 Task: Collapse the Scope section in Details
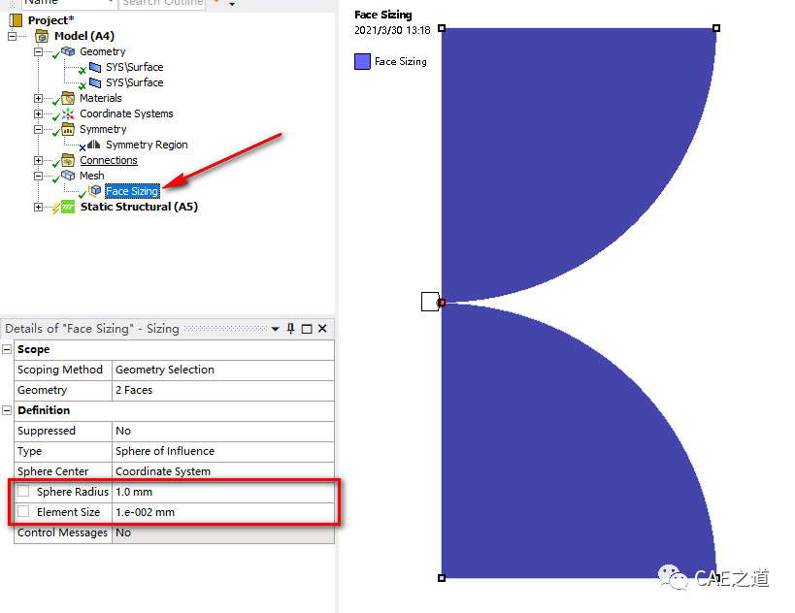tap(7, 349)
